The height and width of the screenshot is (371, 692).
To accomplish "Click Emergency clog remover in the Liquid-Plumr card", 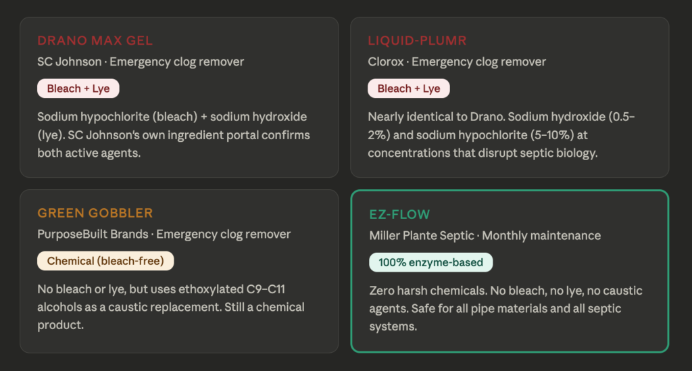I will tap(478, 61).
